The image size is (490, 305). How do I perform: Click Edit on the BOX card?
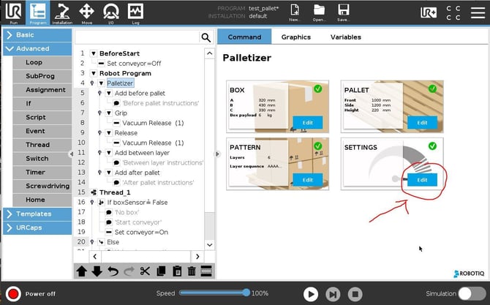point(307,122)
